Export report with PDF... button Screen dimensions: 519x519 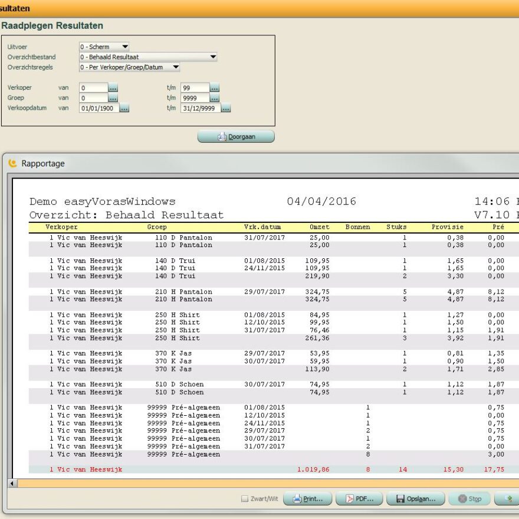point(359,498)
